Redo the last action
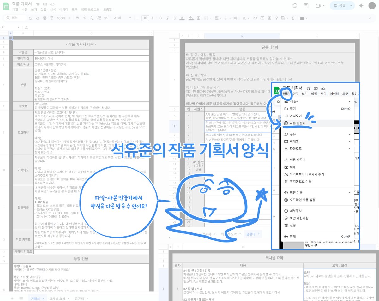This screenshot has height=301, width=379. pyautogui.click(x=37, y=18)
